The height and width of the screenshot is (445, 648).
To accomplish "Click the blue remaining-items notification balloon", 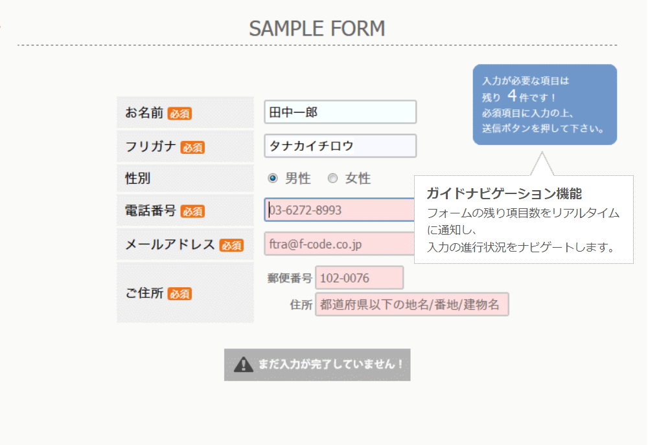I will 543,103.
